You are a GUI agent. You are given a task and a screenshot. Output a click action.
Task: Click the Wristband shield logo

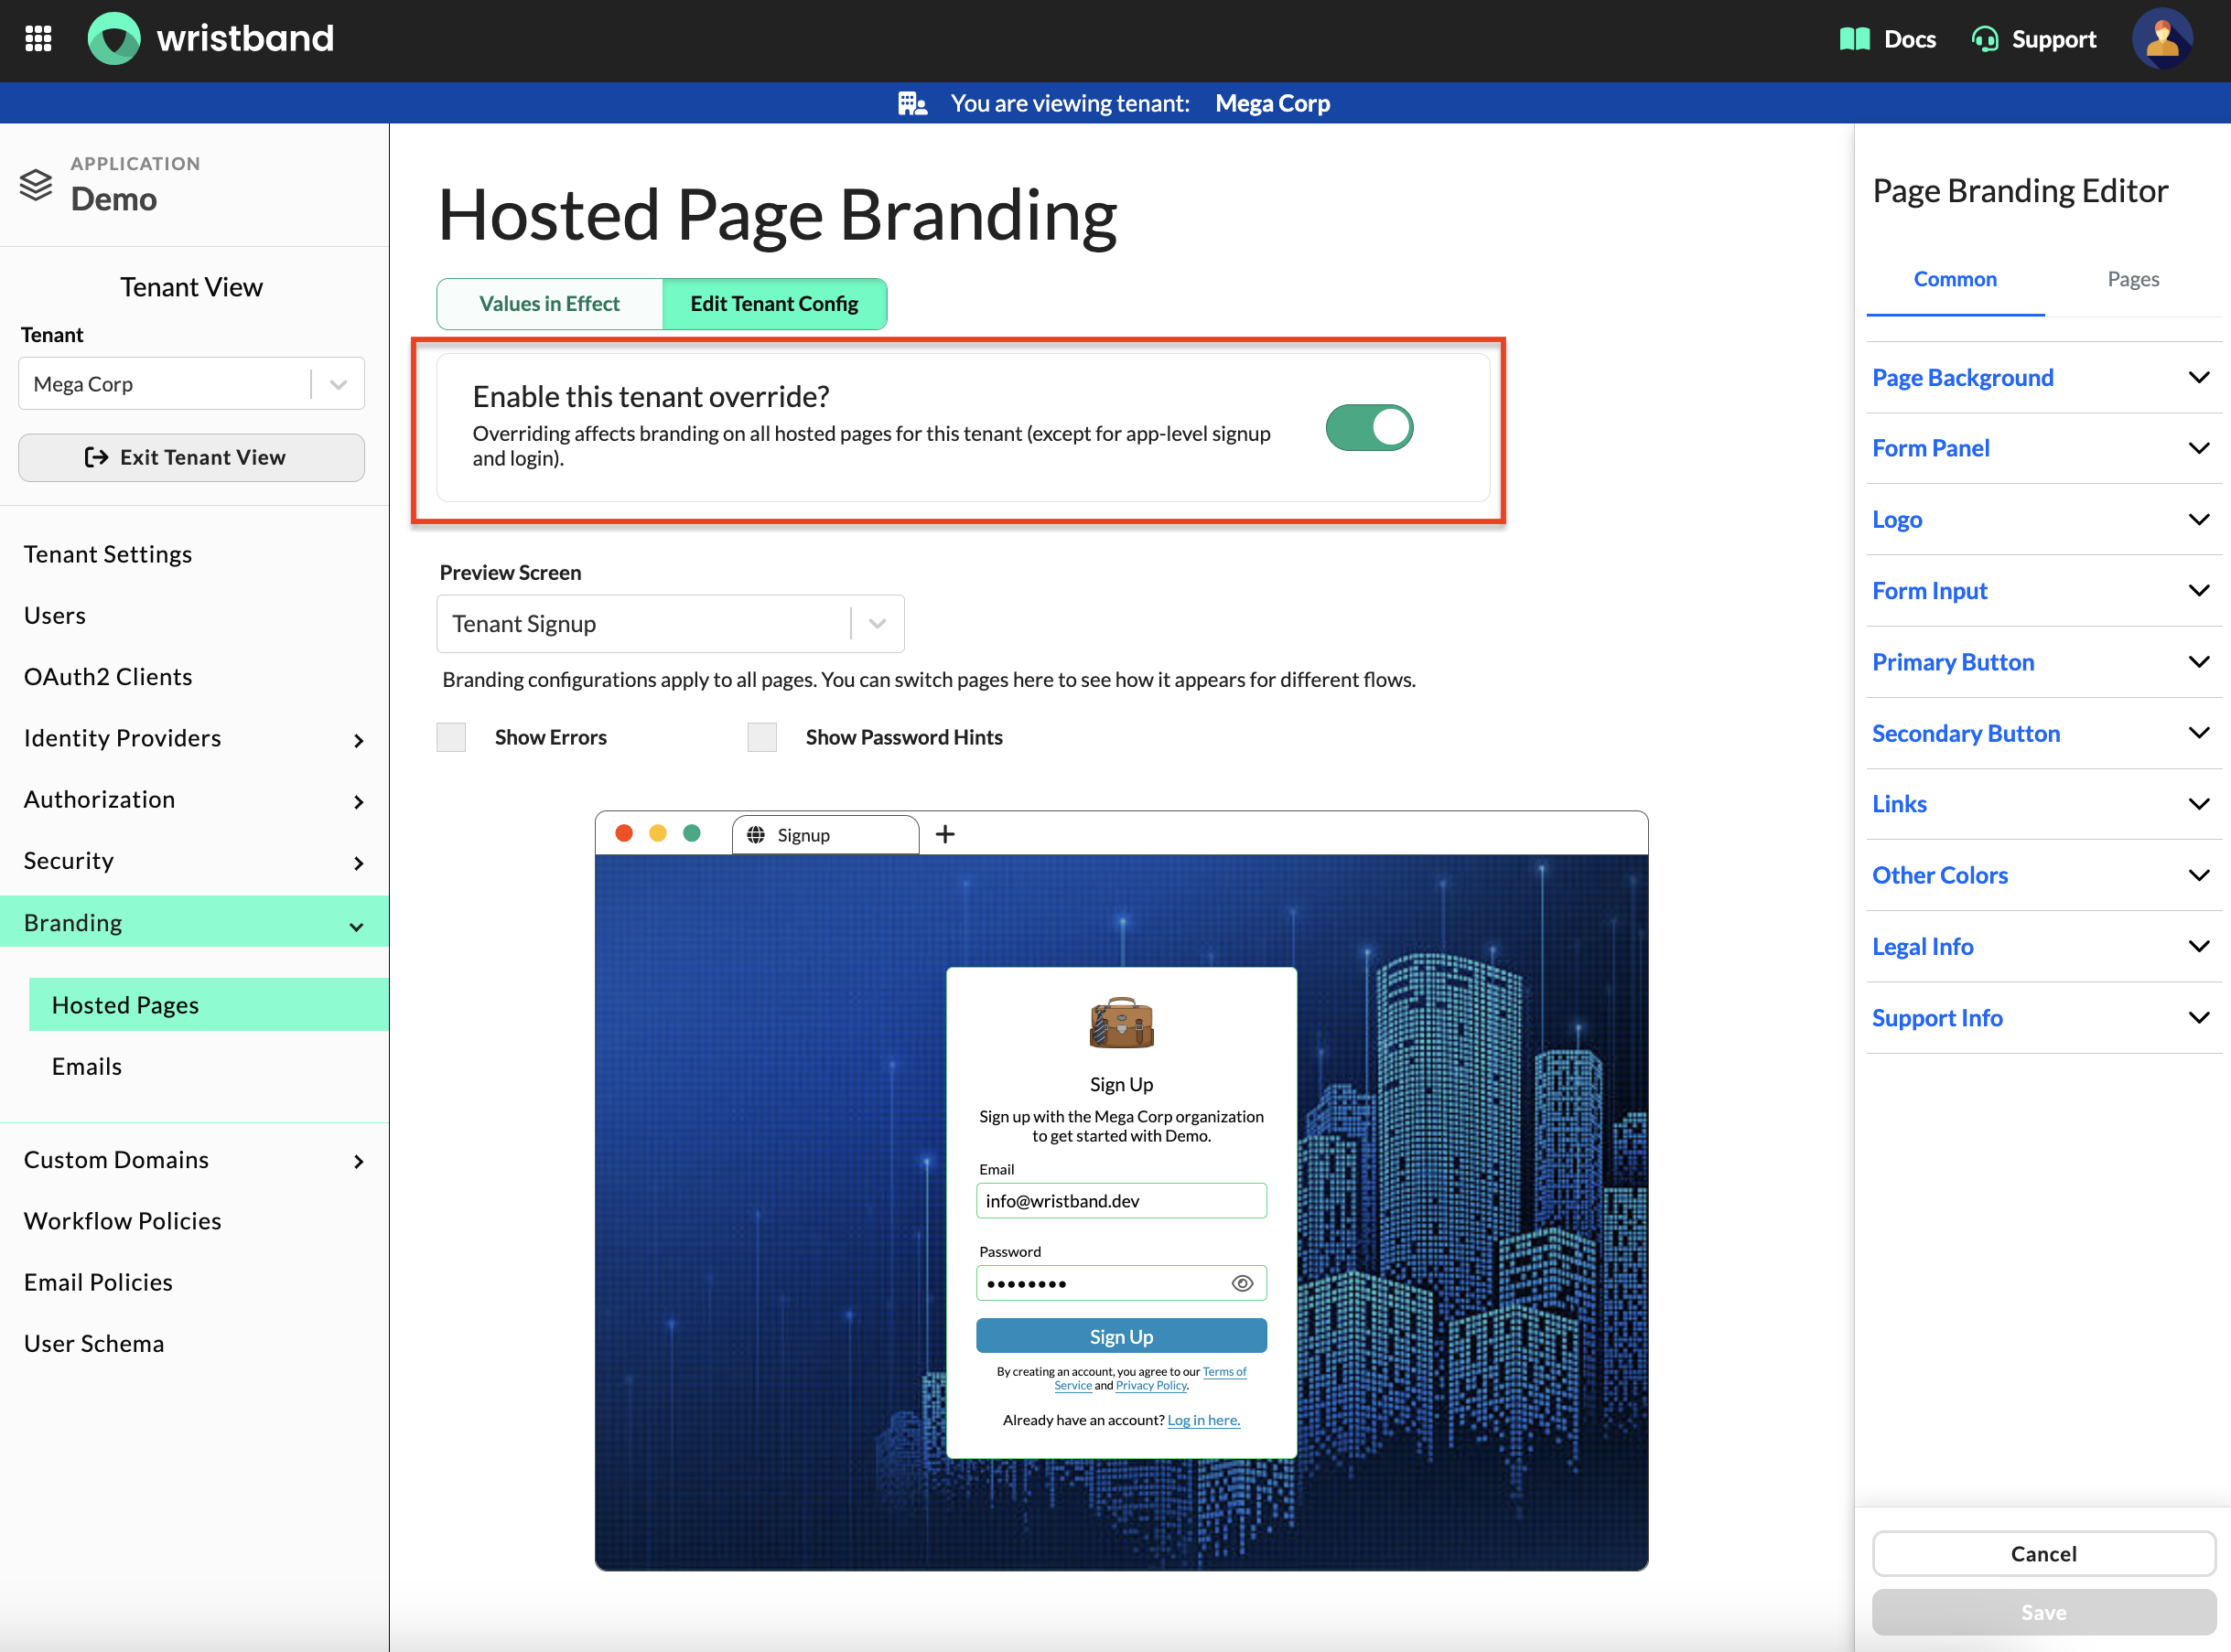coord(114,39)
